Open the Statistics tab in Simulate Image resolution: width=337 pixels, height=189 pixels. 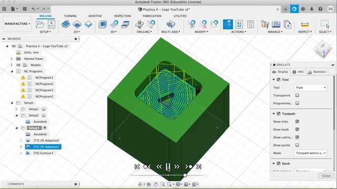[x=316, y=72]
